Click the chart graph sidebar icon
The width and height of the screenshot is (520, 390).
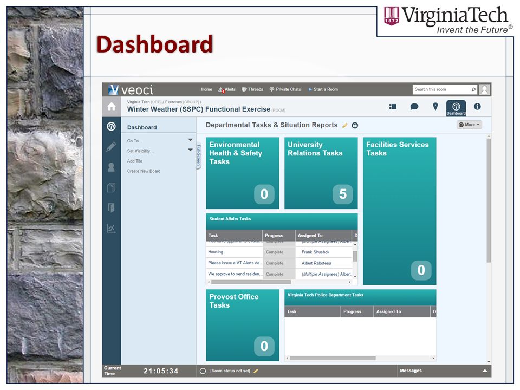pos(112,229)
